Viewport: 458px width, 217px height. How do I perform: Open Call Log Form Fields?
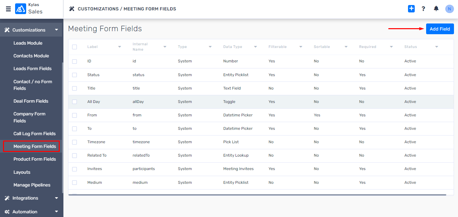(x=35, y=133)
